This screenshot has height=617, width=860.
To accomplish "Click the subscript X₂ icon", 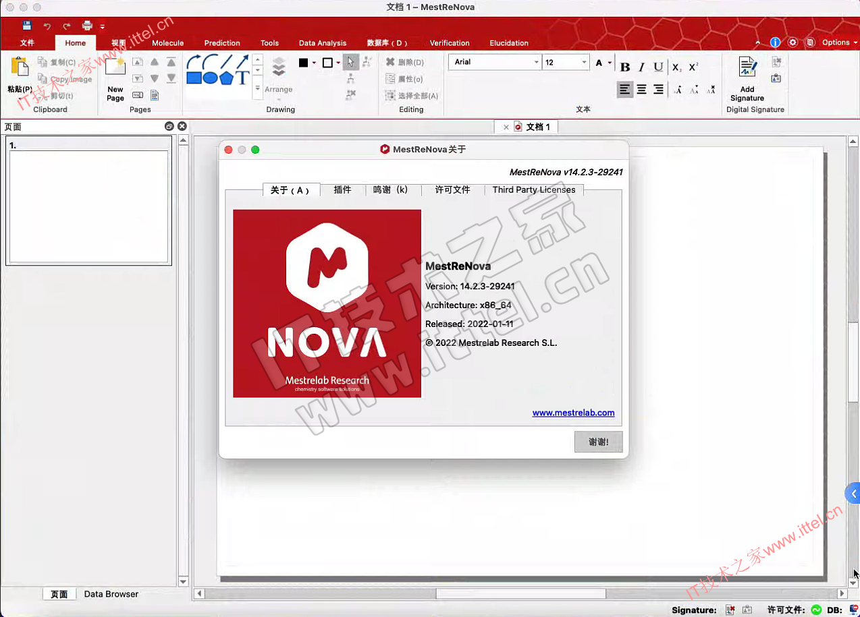I will pyautogui.click(x=676, y=67).
